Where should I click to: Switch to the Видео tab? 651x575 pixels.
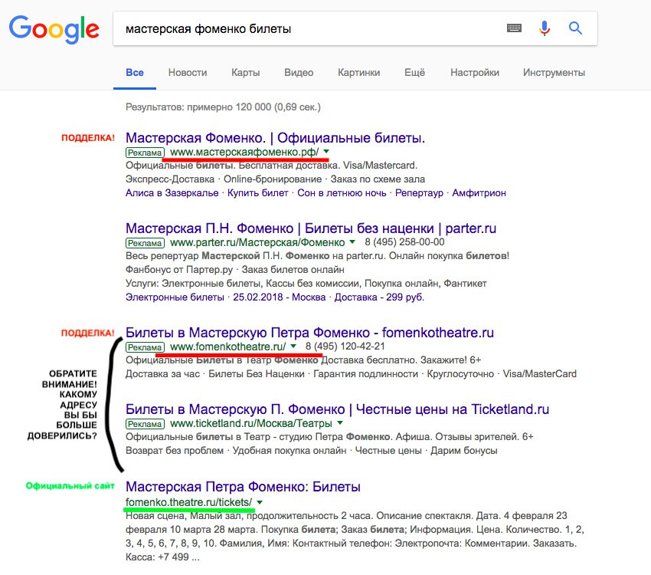pyautogui.click(x=299, y=72)
